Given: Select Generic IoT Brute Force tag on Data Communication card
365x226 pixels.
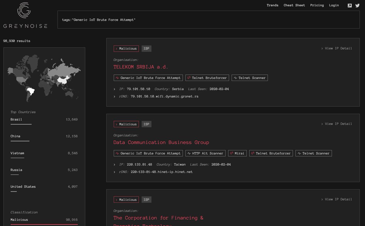Looking at the screenshot, I should tap(148, 153).
